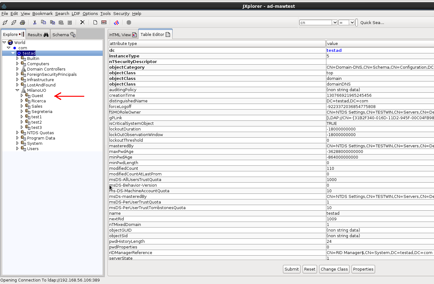This screenshot has width=434, height=284.
Task: Collapse the World root node
Action: coord(4,42)
